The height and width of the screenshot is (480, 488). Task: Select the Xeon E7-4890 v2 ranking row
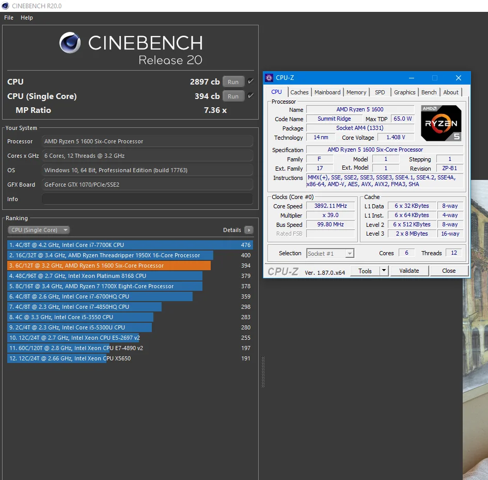tap(130, 348)
